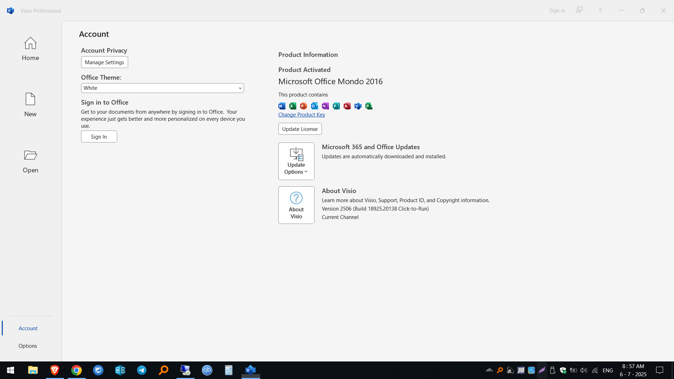
Task: Click the Sign In button under Sign in to Office
Action: (x=99, y=137)
